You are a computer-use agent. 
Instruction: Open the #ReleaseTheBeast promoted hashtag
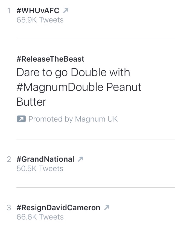[50, 59]
